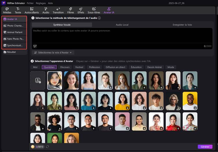This screenshot has height=152, width=218.
Task: Choose the curly-haired young man avatar on tan
Action: point(156,101)
